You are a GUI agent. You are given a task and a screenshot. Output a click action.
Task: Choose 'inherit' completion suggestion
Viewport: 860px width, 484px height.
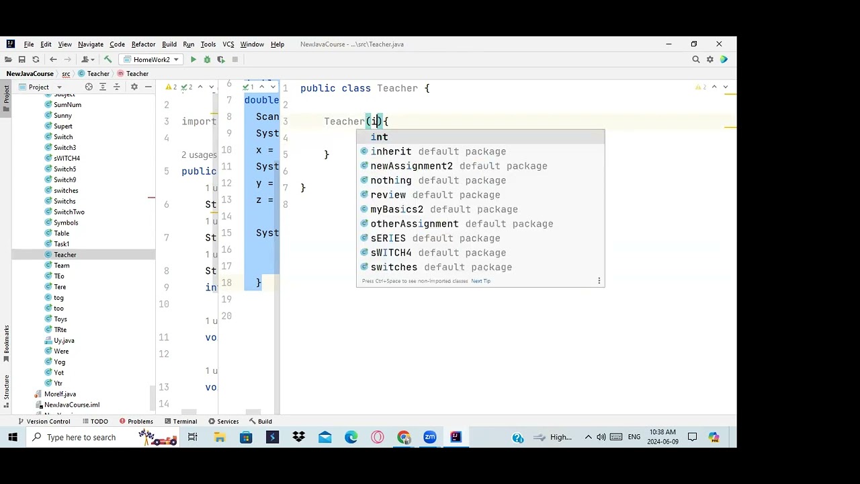tap(480, 152)
